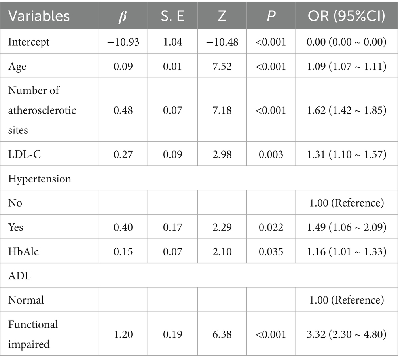Select the Number of atherosclerotic sites cell

pyautogui.click(x=42, y=110)
